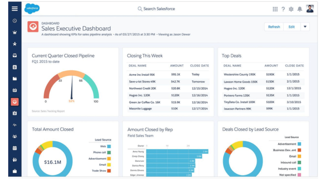Click the clock icon in the sidebar
This screenshot has height=179, width=325.
(x=15, y=21)
